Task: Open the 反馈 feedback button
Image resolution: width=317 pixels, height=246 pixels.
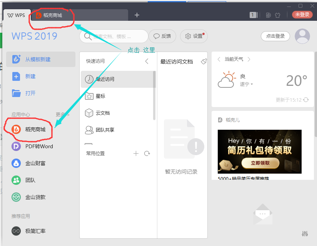Action: point(162,36)
